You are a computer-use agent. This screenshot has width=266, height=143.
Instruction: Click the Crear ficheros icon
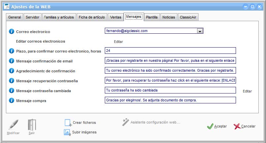coord(68,123)
